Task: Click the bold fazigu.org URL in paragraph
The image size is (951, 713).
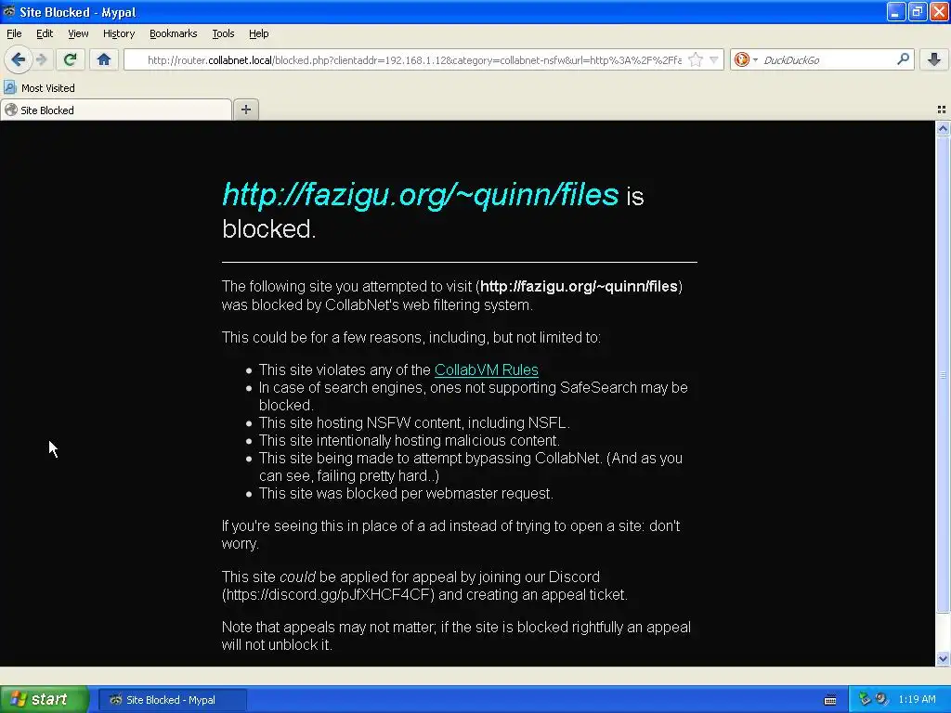Action: click(x=579, y=286)
